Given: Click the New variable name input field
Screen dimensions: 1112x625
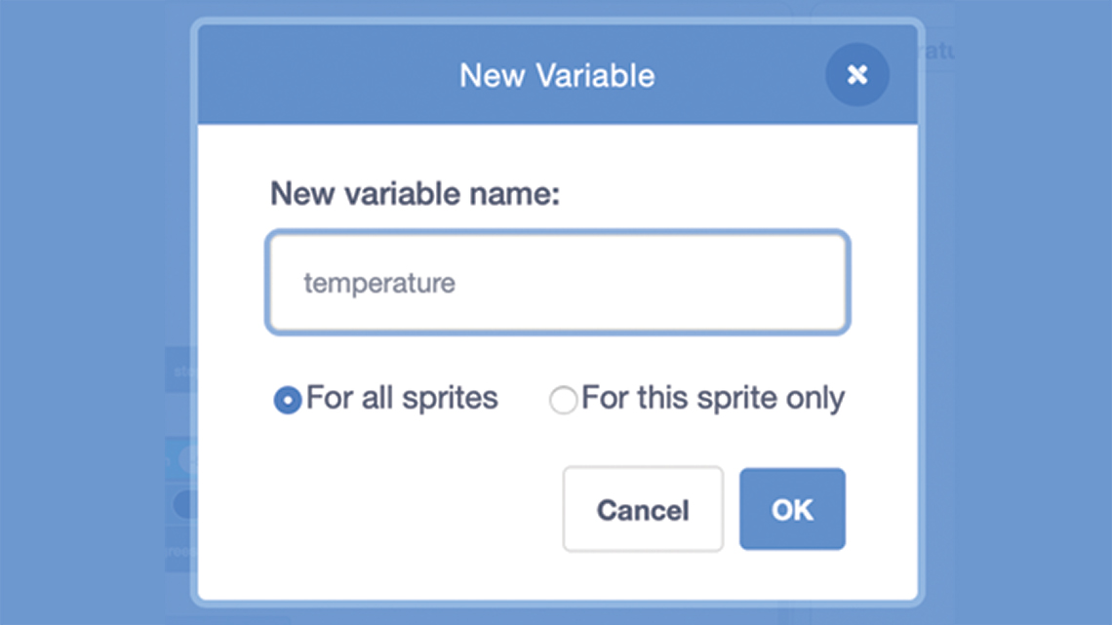Looking at the screenshot, I should [557, 282].
